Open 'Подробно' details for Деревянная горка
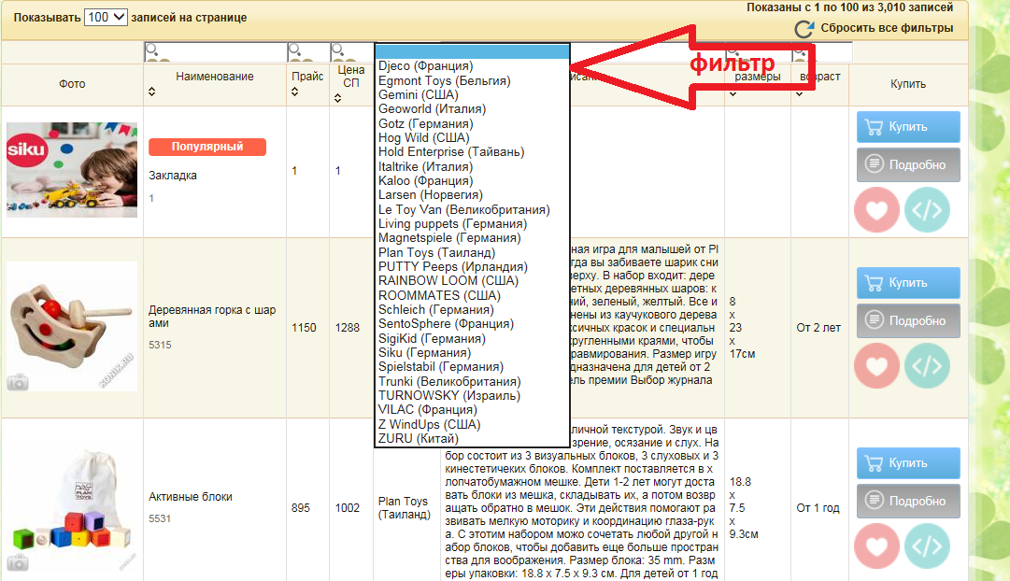The height and width of the screenshot is (581, 1010). [x=908, y=320]
